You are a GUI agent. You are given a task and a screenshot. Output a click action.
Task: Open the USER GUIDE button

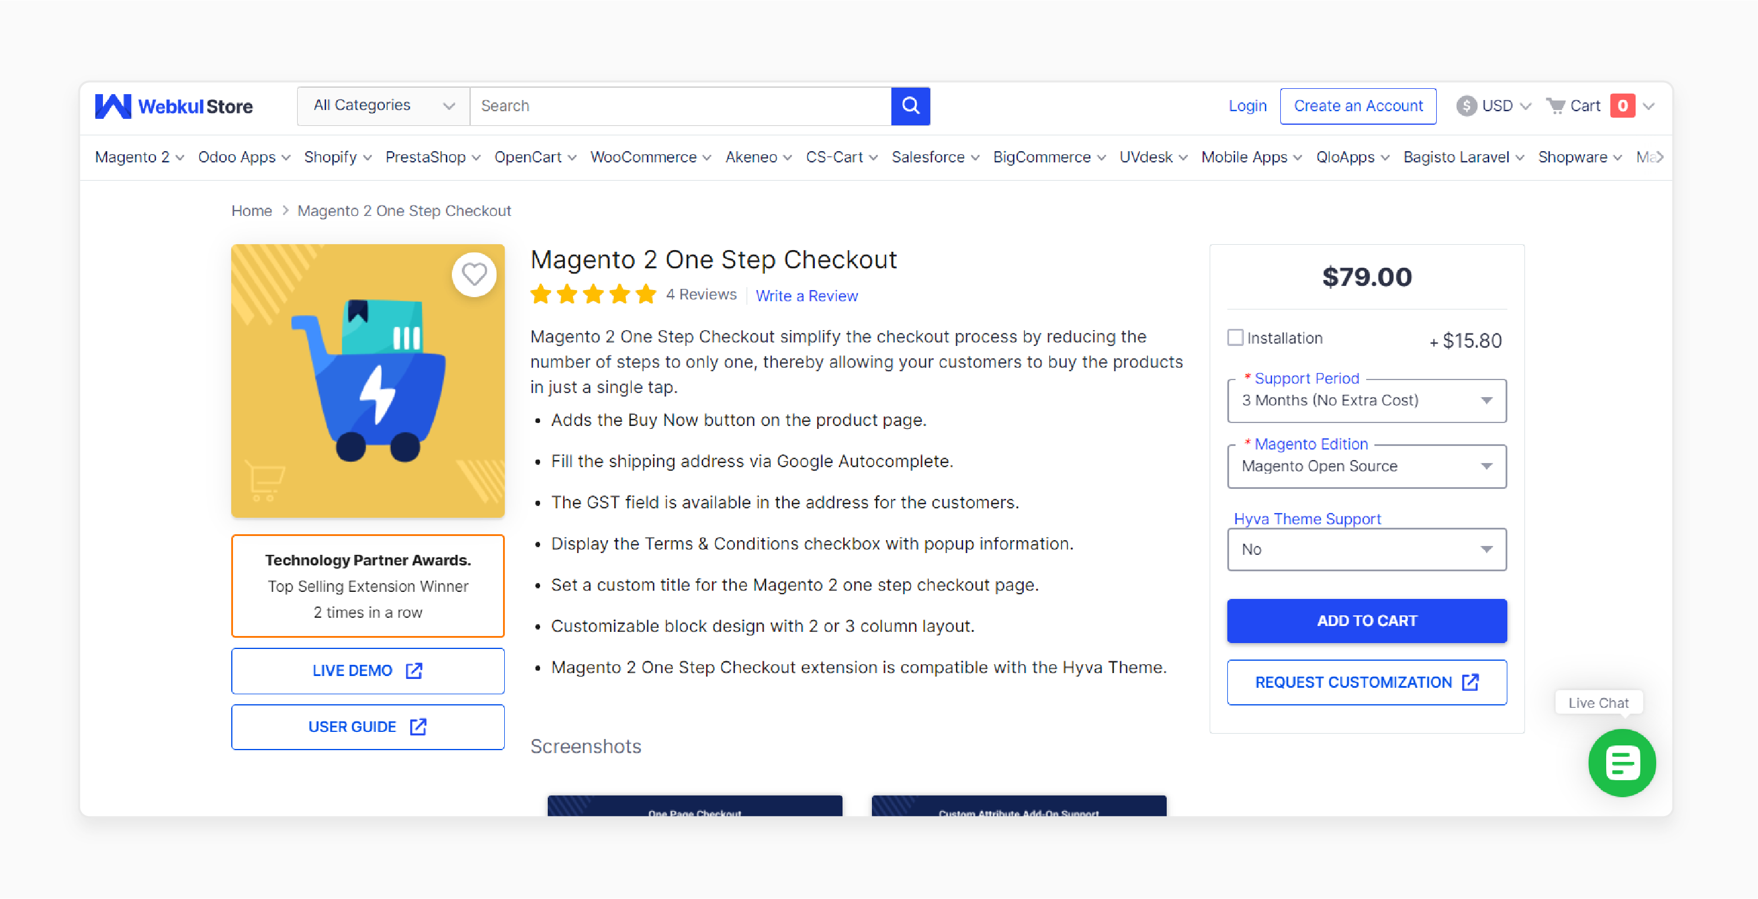pos(368,727)
